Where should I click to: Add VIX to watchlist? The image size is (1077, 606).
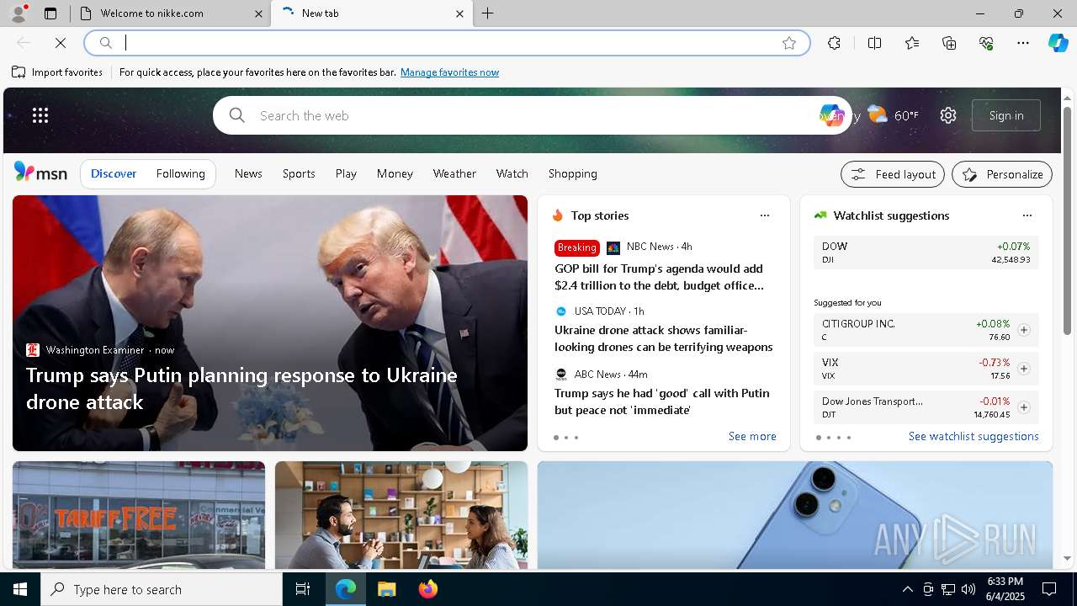click(1024, 369)
